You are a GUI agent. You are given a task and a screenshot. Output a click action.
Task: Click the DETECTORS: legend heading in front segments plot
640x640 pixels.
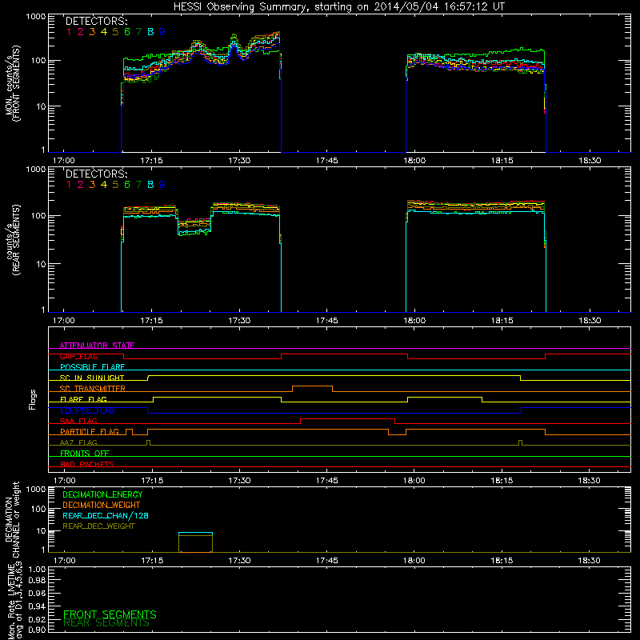click(x=96, y=22)
